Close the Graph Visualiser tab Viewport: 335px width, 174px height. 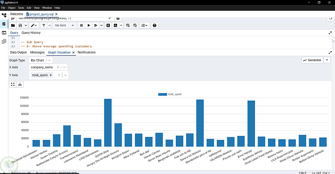(x=73, y=53)
